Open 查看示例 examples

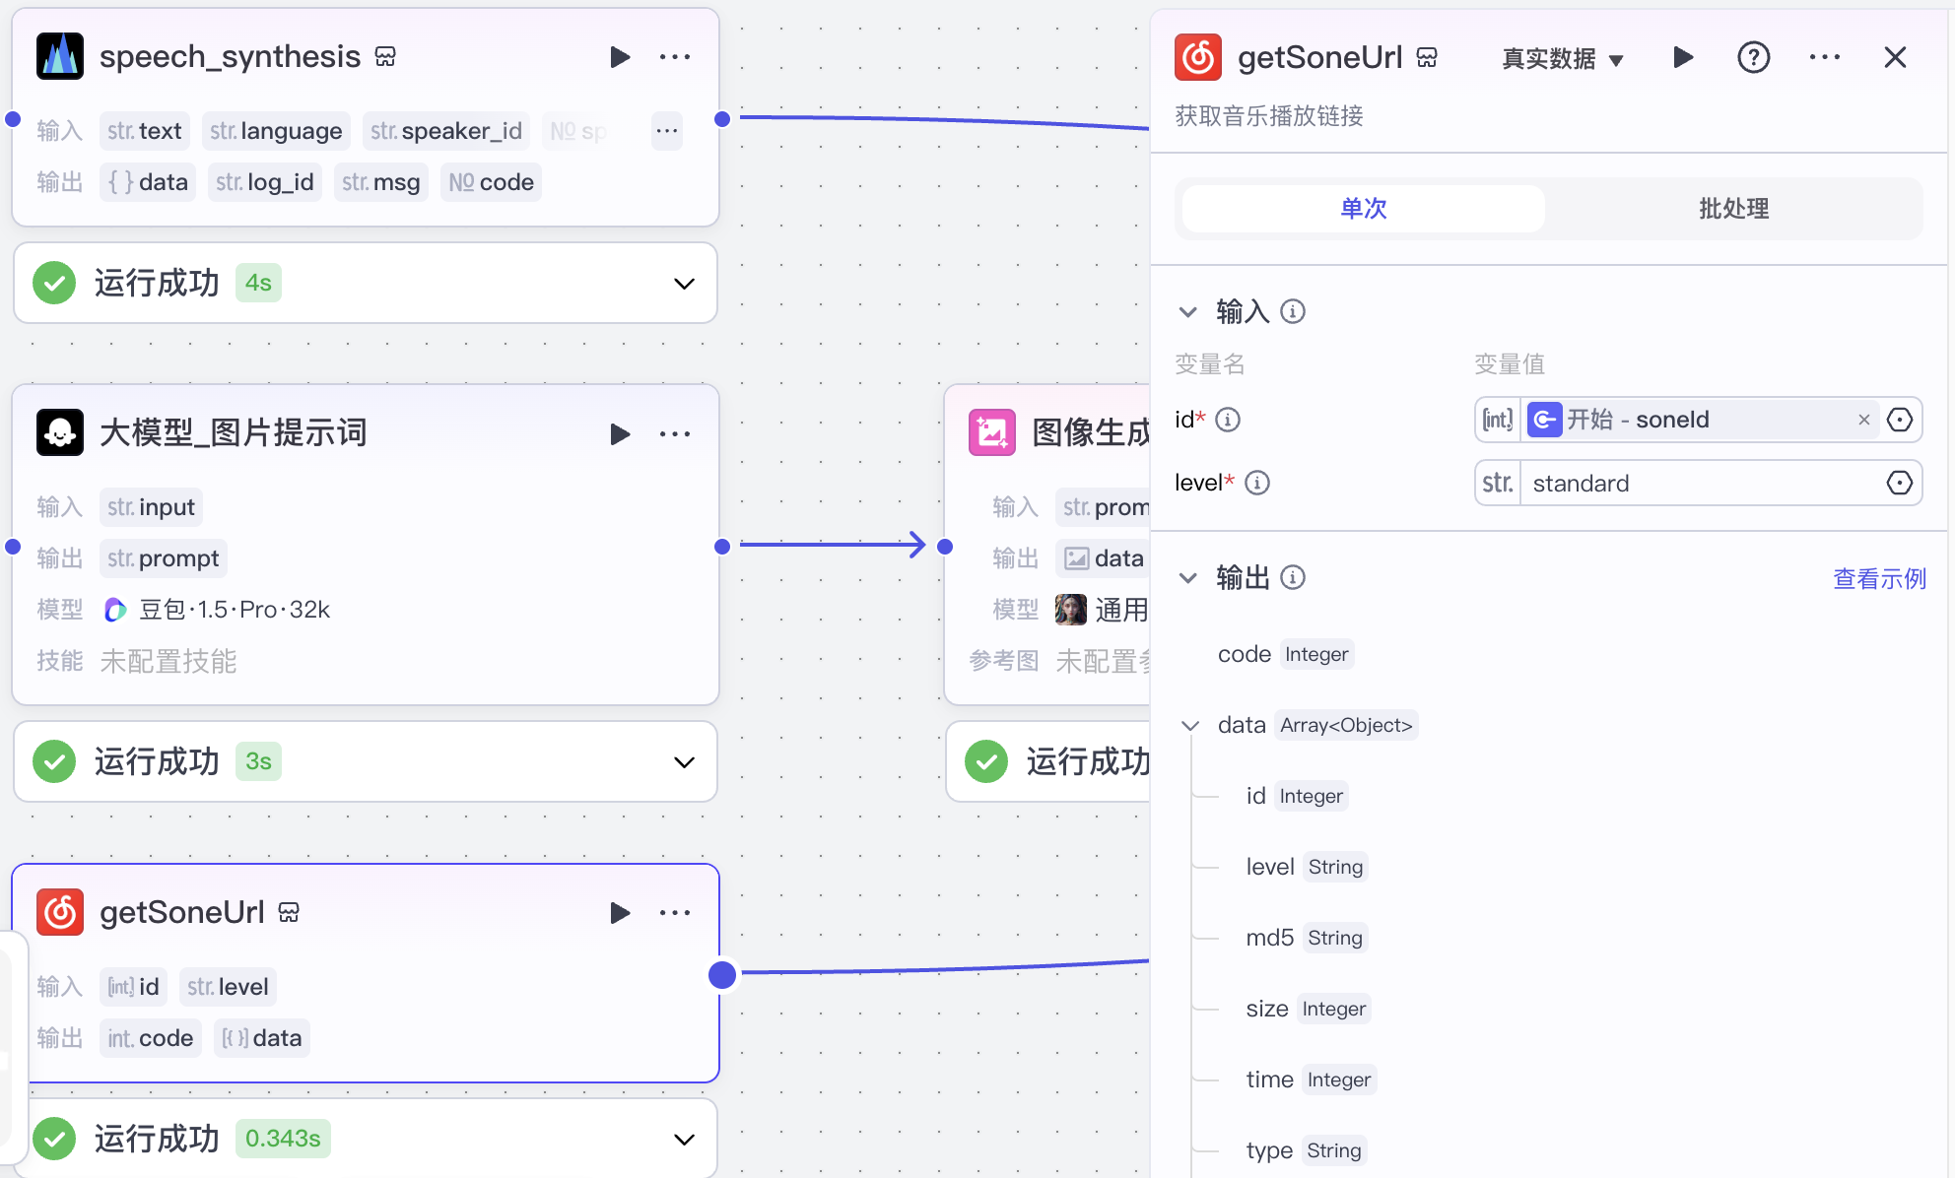(x=1878, y=579)
